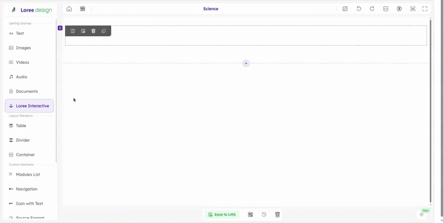Click the bottom bar trash icon
Screen dimensions: 444x223
[x=277, y=215]
